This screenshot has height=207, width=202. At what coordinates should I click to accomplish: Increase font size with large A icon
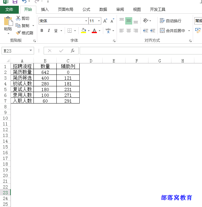[105, 21]
